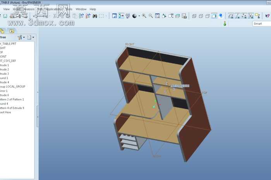Select the Extrude 3 feature
Screen dimensions: 271x180
pyautogui.click(x=5, y=74)
